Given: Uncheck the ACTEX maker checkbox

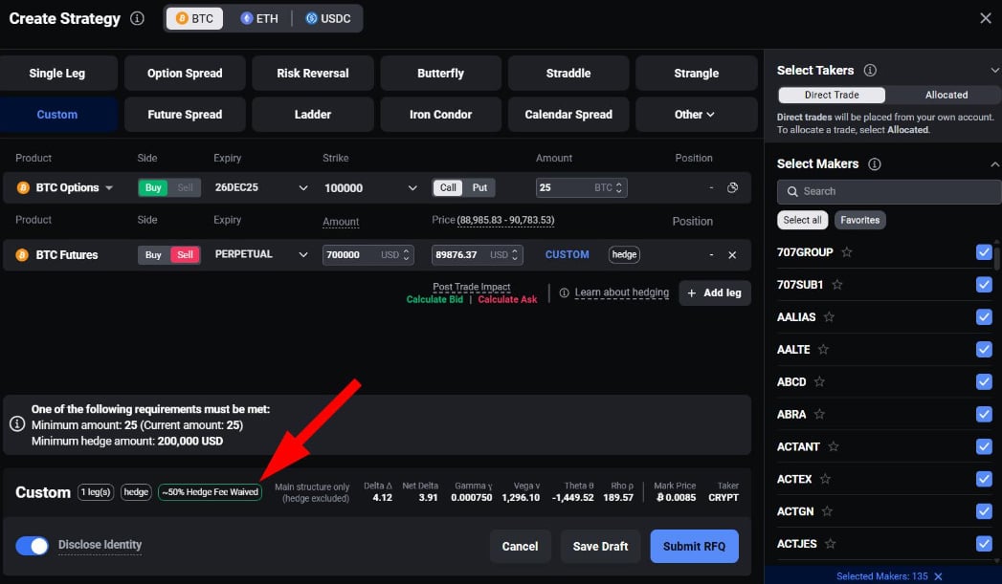Looking at the screenshot, I should 984,479.
